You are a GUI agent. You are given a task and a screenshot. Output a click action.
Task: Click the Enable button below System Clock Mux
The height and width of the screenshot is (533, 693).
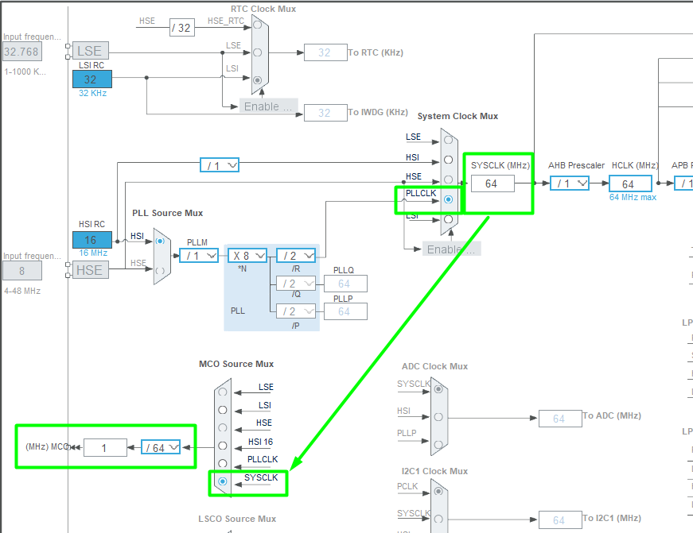pos(453,249)
